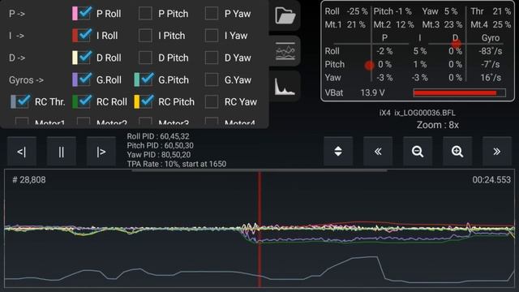
Task: Click the Yaw PID : 80,50,20 text
Action: tap(159, 155)
